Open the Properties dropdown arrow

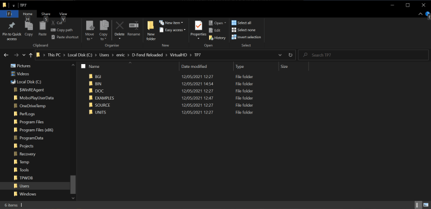[x=198, y=39]
